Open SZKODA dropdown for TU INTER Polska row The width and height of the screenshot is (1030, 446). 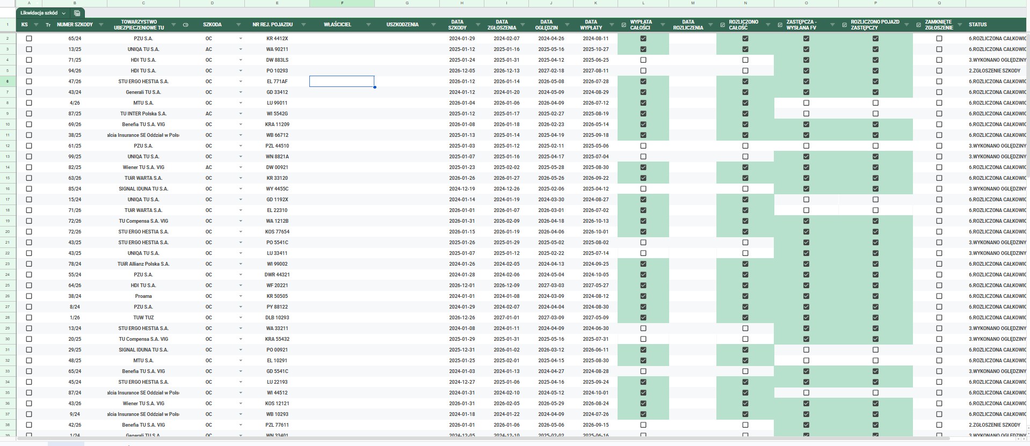tap(240, 114)
